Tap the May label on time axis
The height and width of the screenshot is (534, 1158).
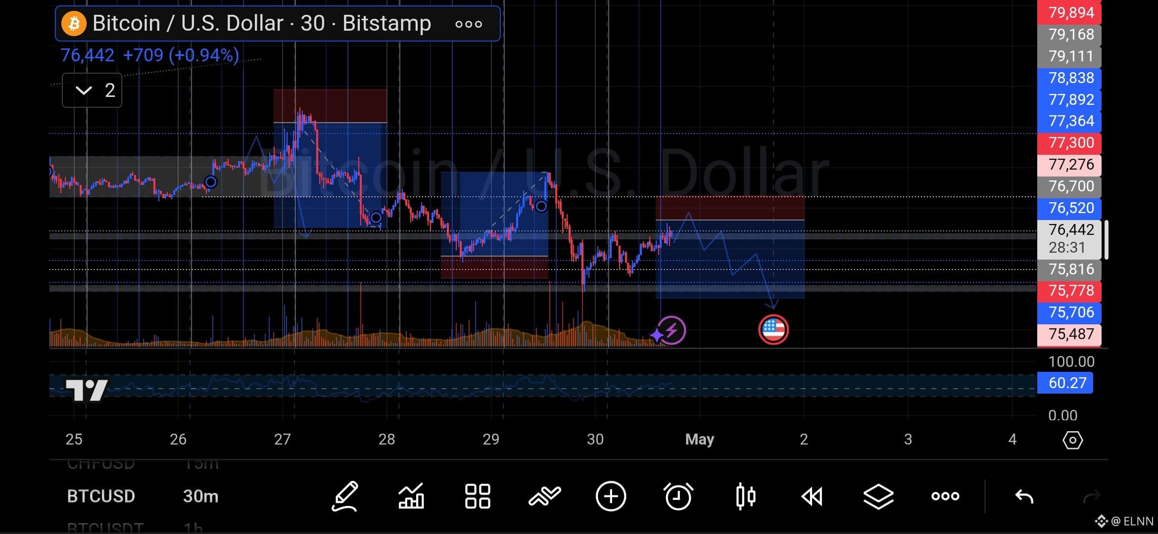pos(699,439)
